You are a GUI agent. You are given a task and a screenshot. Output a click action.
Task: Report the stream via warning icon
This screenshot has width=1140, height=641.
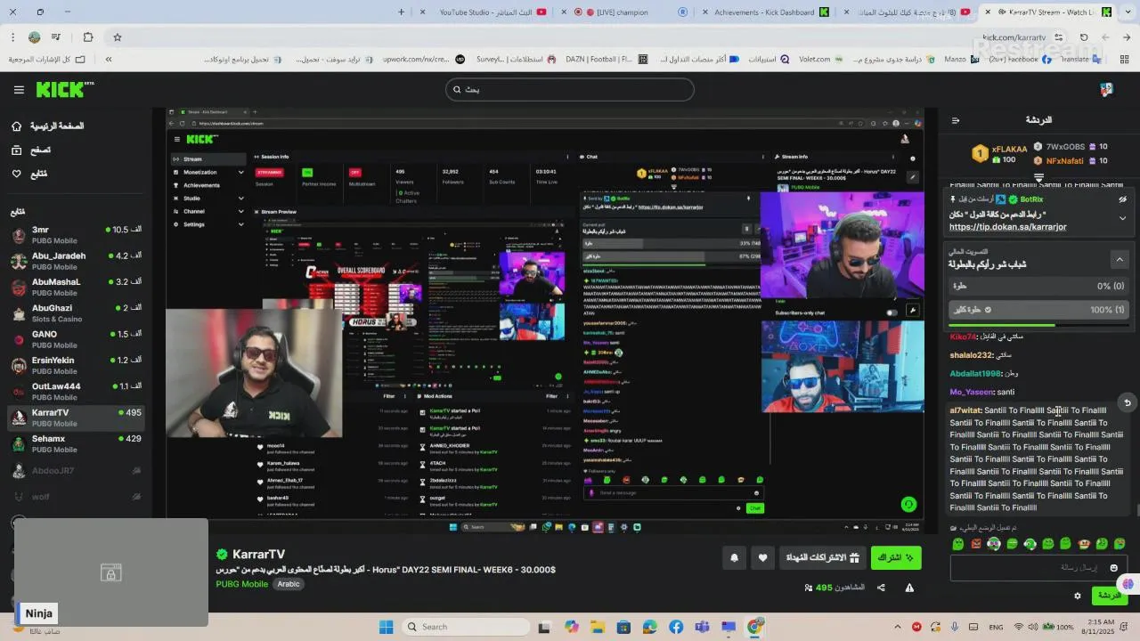(x=909, y=588)
